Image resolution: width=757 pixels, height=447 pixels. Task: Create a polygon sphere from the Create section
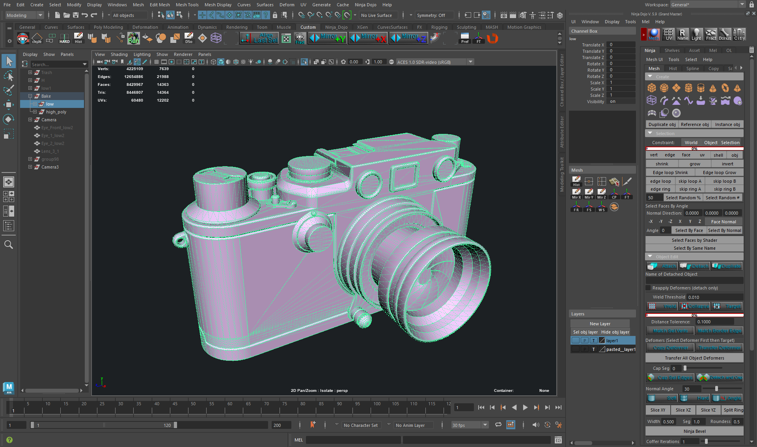664,88
